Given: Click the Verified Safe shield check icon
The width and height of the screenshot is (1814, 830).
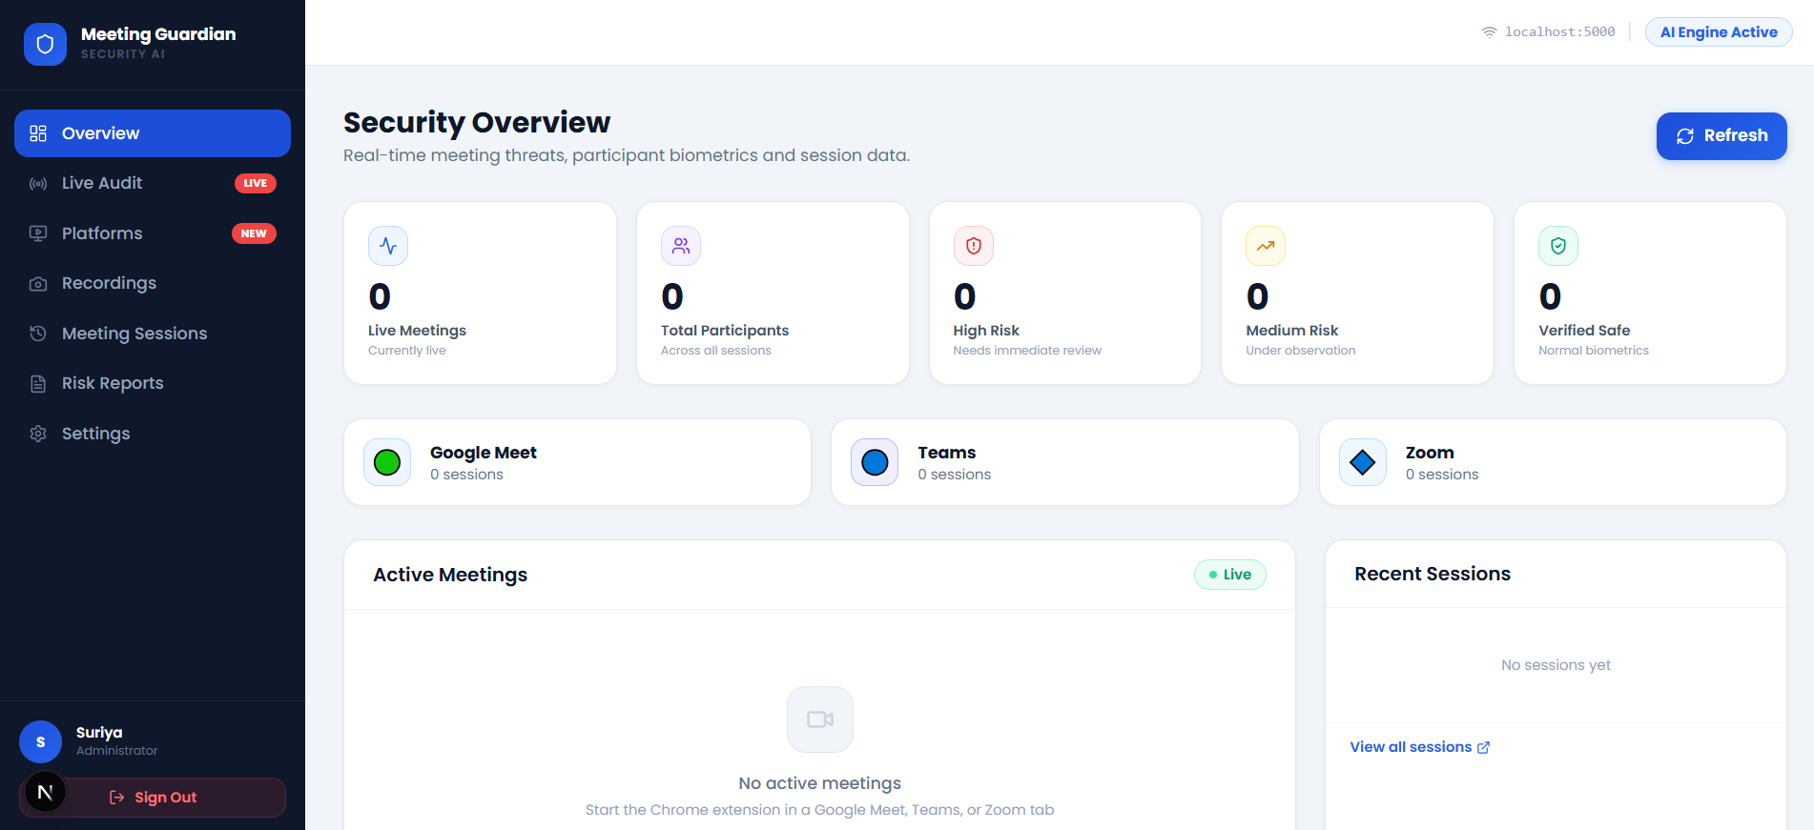Looking at the screenshot, I should [x=1558, y=246].
